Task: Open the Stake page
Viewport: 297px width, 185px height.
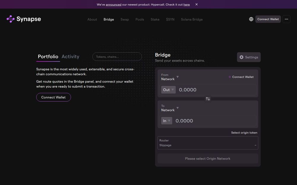Action: click(155, 20)
